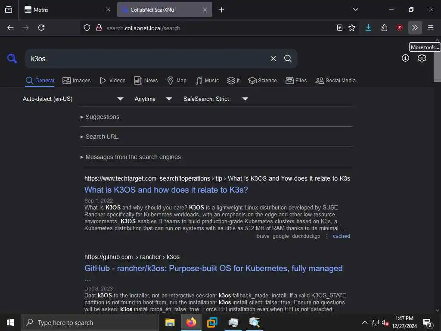Open a new browser tab

[222, 10]
